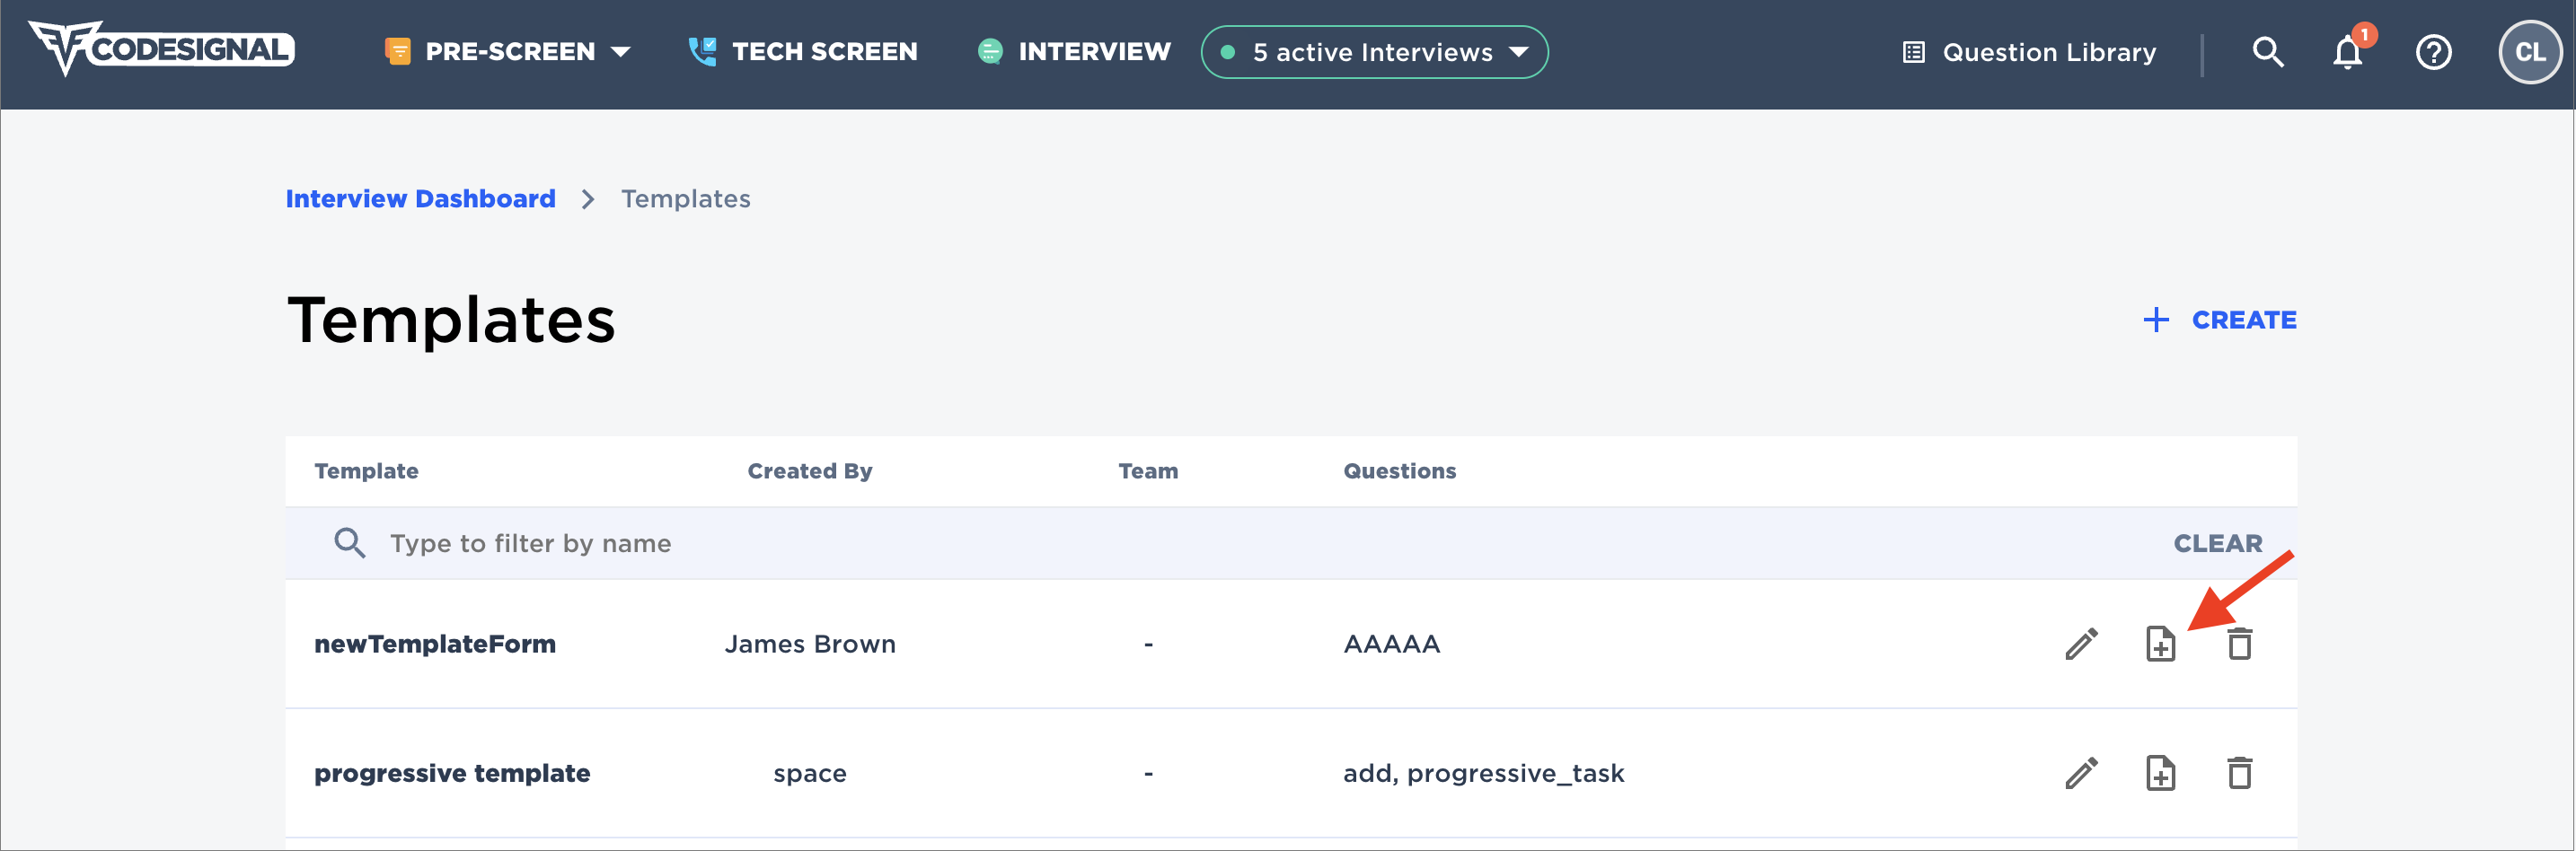Open notifications bell icon
This screenshot has width=2576, height=851.
(2347, 52)
